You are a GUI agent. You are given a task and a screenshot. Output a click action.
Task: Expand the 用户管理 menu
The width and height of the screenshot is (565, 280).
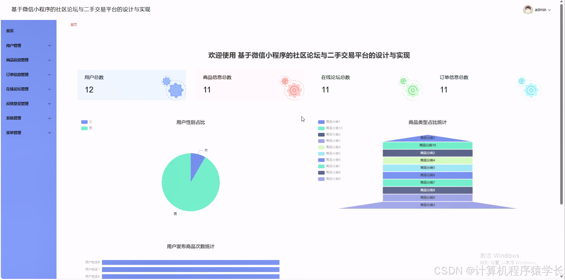click(28, 45)
